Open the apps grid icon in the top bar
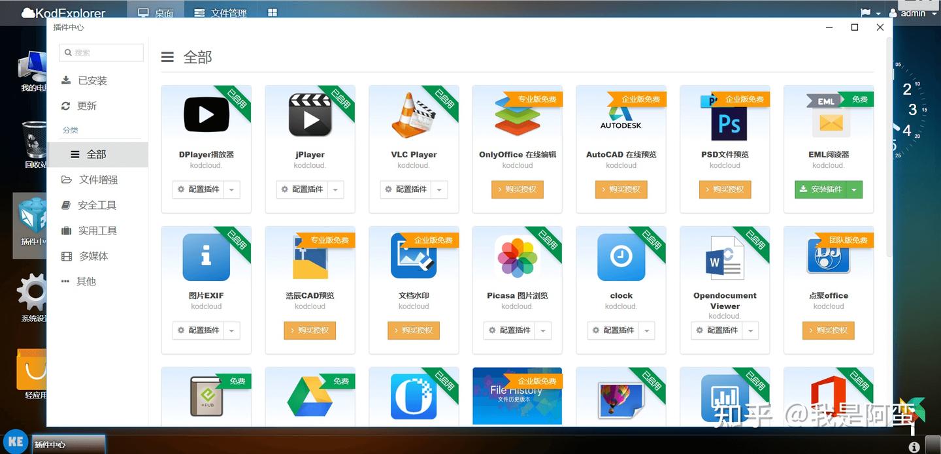The image size is (941, 454). tap(272, 12)
